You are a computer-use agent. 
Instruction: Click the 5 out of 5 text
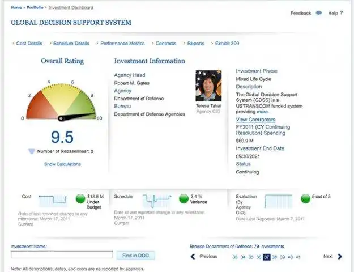(321, 197)
